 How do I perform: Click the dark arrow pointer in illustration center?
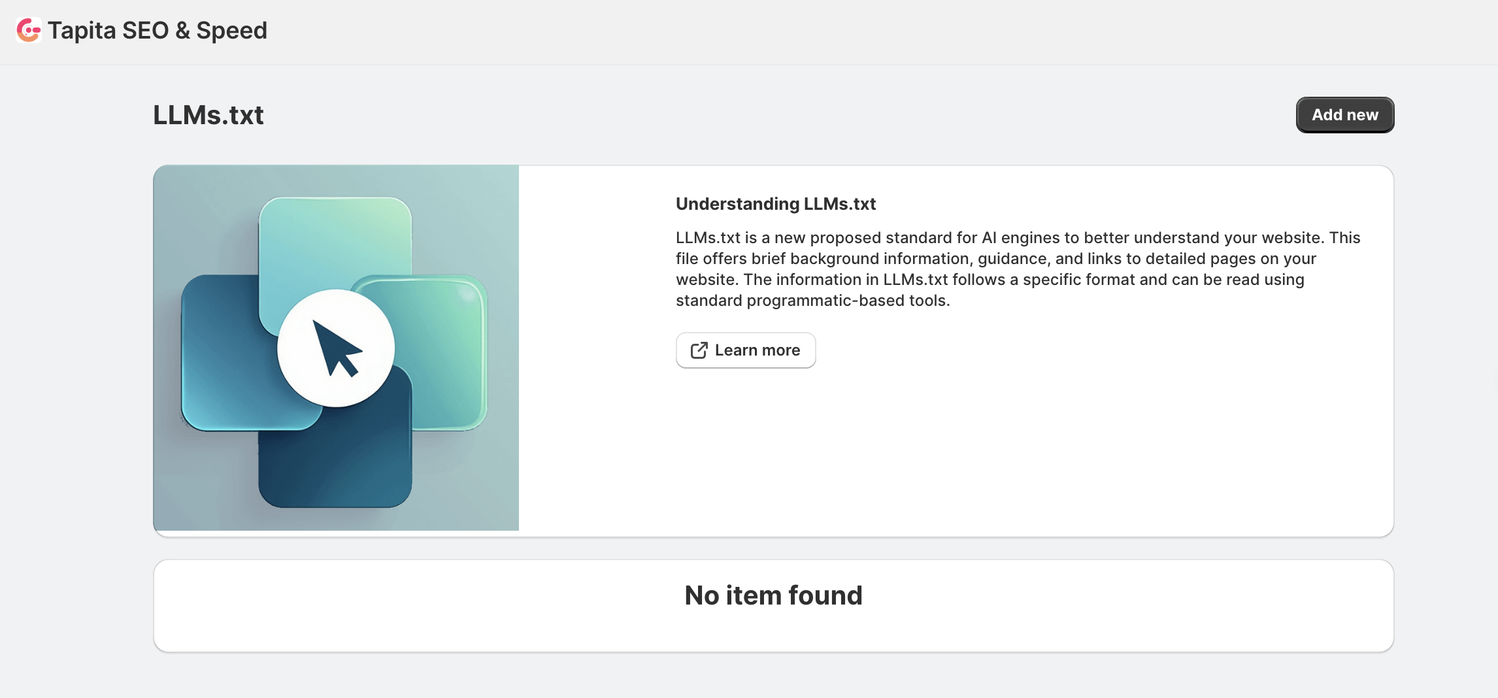point(335,346)
